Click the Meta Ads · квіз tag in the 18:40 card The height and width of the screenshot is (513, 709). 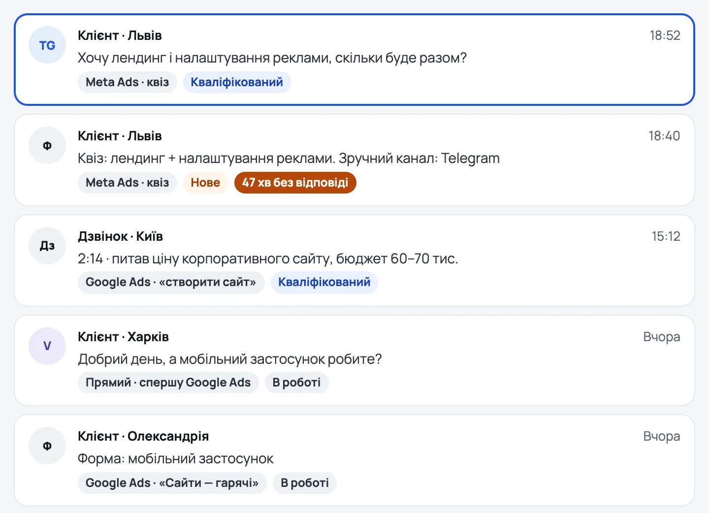pos(128,183)
